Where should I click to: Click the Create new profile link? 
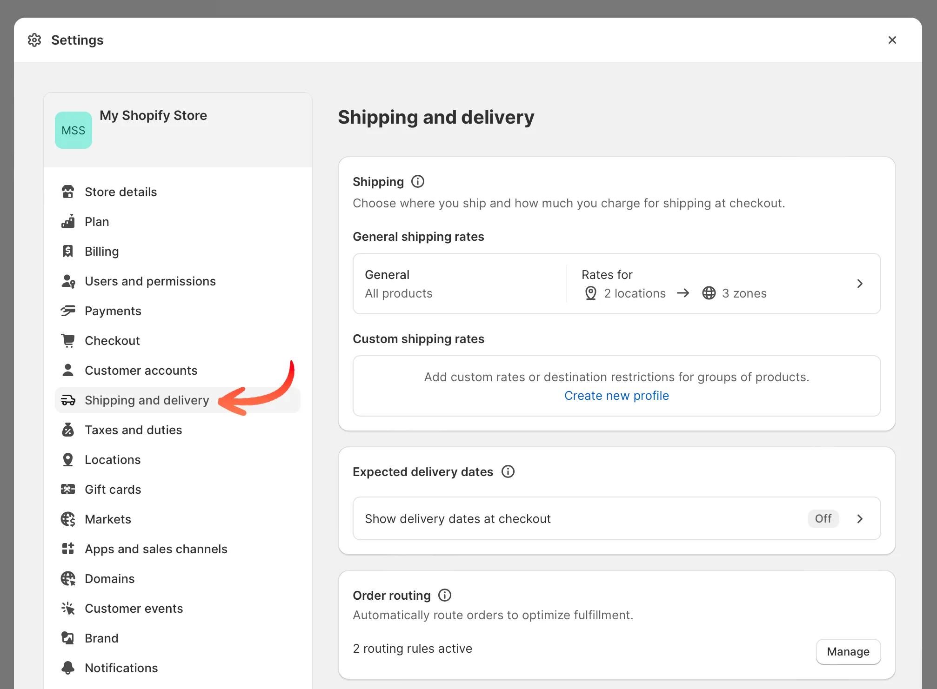616,395
